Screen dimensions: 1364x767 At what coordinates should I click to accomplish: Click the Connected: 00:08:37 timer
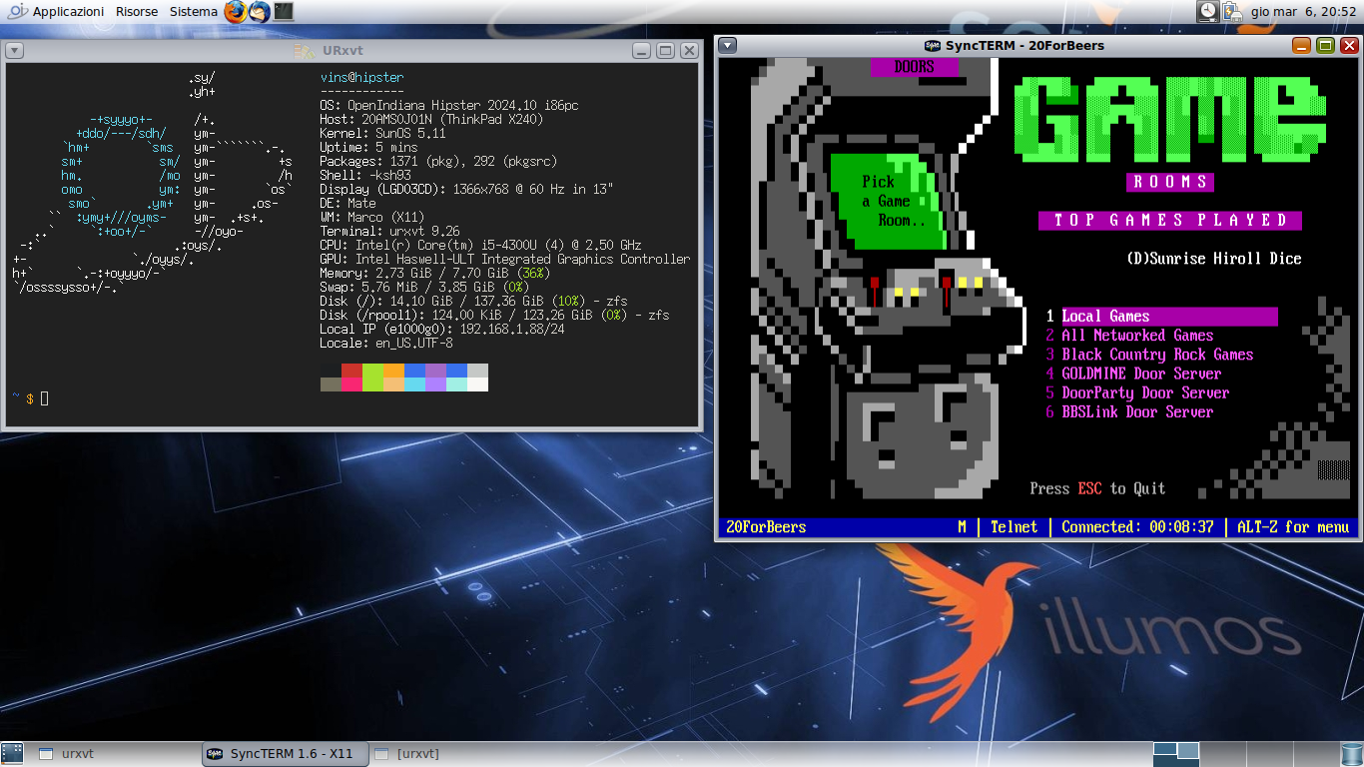[x=1137, y=527]
